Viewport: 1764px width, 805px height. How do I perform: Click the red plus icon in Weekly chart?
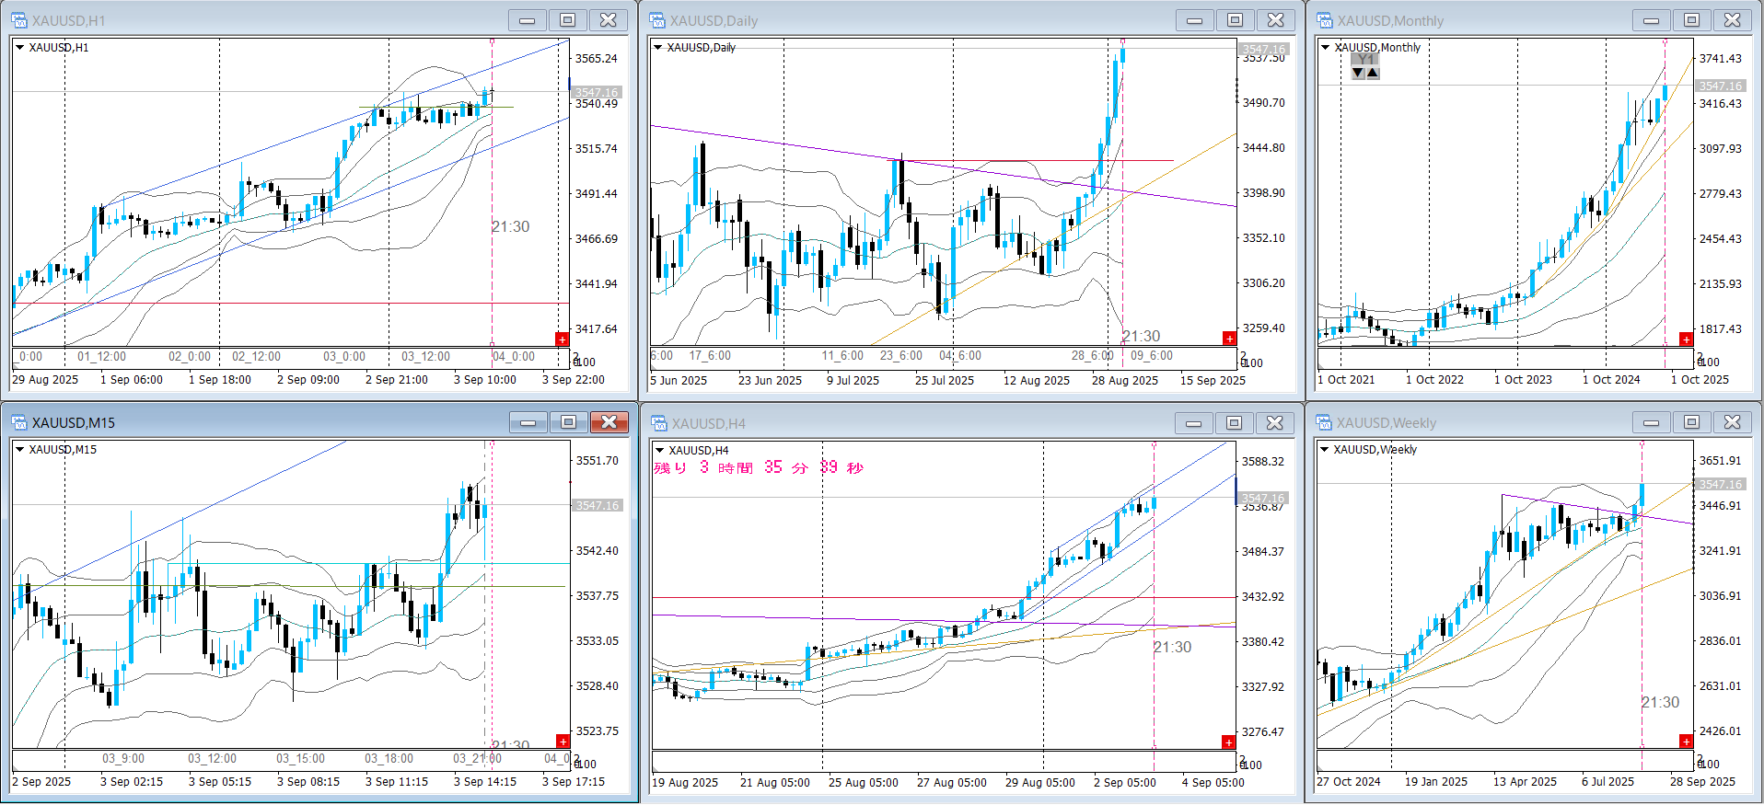pyautogui.click(x=1686, y=742)
